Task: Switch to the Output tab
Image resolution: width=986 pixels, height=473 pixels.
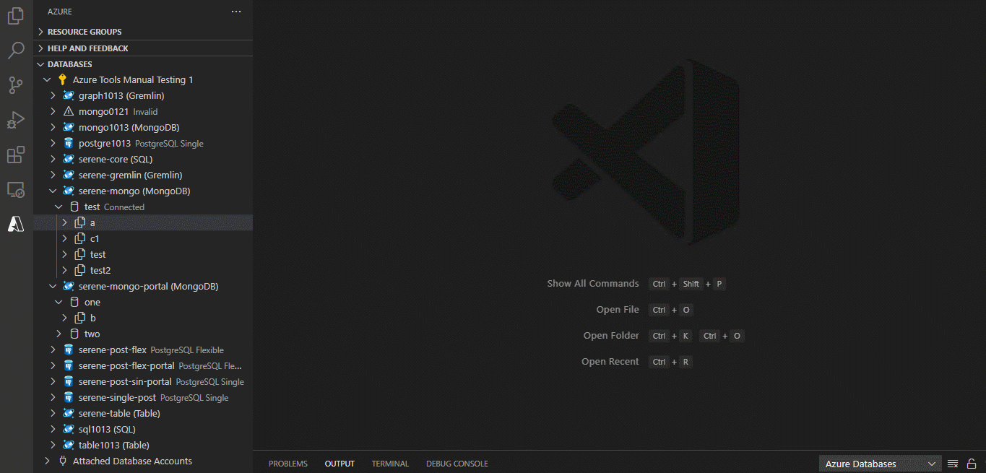Action: pos(340,464)
